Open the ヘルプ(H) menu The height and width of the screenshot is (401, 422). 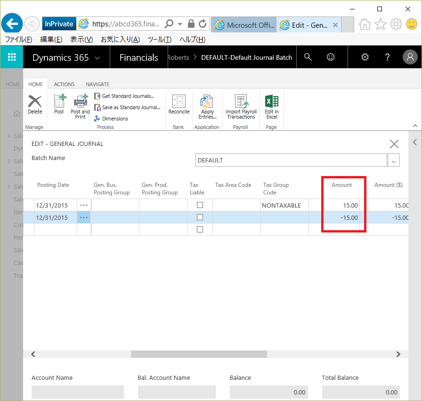click(193, 40)
